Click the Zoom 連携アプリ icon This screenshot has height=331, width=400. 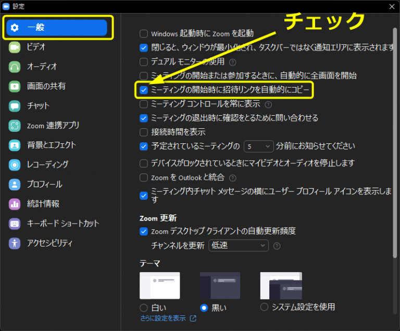(x=15, y=126)
